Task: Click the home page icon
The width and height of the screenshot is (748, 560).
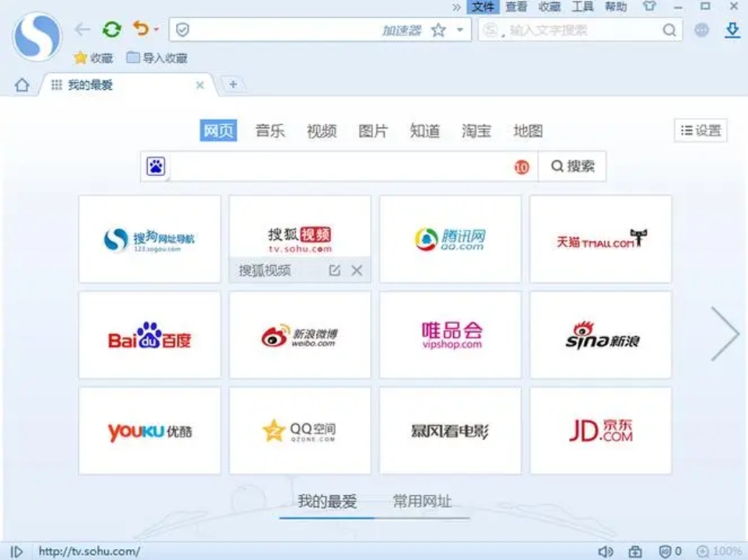Action: click(x=22, y=85)
